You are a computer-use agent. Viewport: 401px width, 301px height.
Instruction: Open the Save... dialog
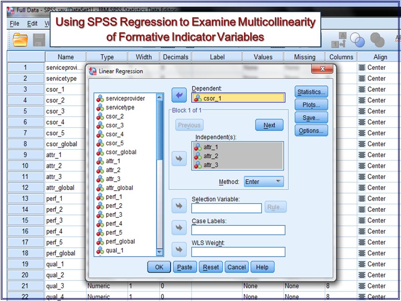click(311, 118)
